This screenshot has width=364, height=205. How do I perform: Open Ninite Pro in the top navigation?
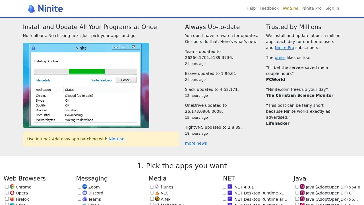(312, 8)
